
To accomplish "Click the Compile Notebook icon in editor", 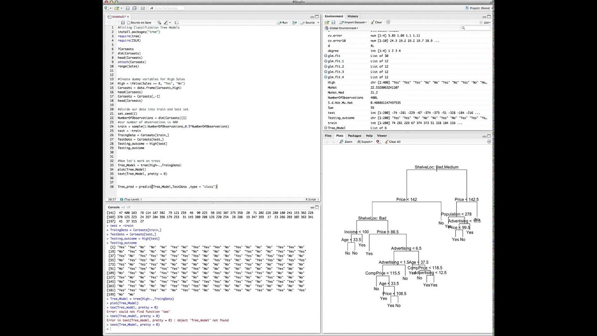I will click(x=177, y=22).
